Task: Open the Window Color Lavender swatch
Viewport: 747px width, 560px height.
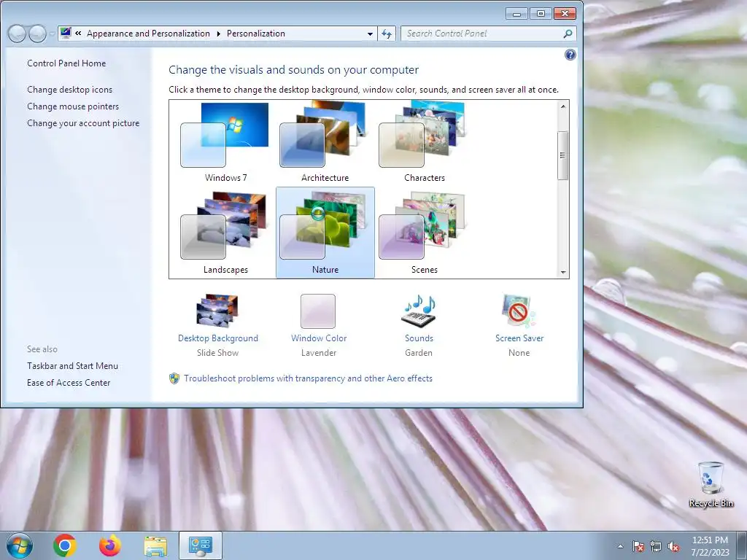Action: (318, 311)
